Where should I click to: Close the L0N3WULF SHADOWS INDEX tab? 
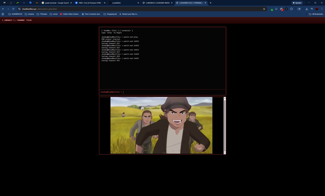(172, 3)
